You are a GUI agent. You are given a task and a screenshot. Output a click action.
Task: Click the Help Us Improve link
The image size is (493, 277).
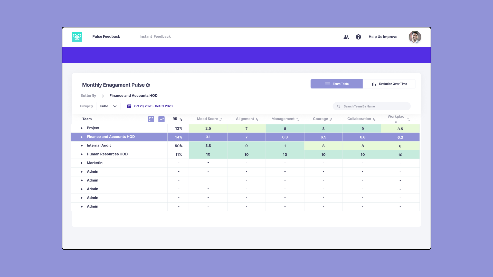pos(383,37)
